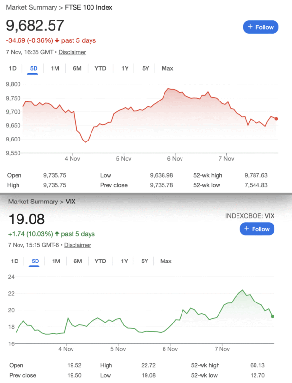Click red endpoint dot on FTSE chart
Image resolution: width=292 pixels, height=383 pixels.
pos(276,118)
